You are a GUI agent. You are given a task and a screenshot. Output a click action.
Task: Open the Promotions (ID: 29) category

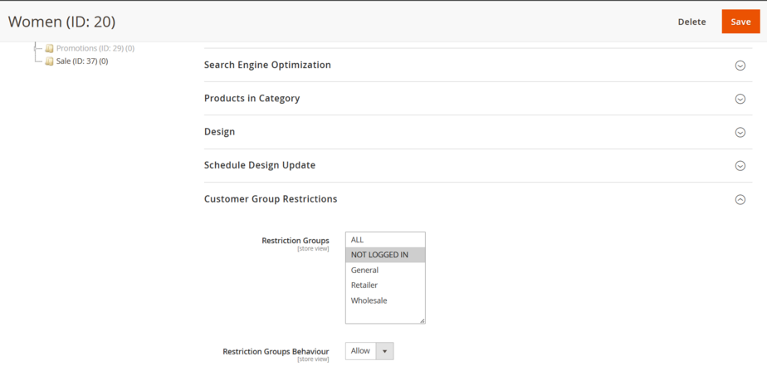pos(95,48)
